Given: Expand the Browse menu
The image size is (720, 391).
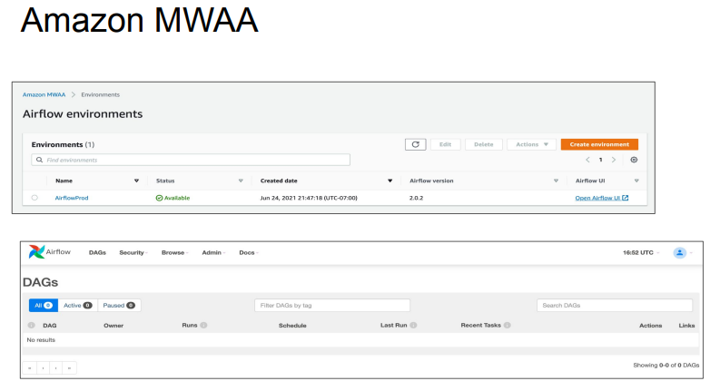Looking at the screenshot, I should point(174,252).
